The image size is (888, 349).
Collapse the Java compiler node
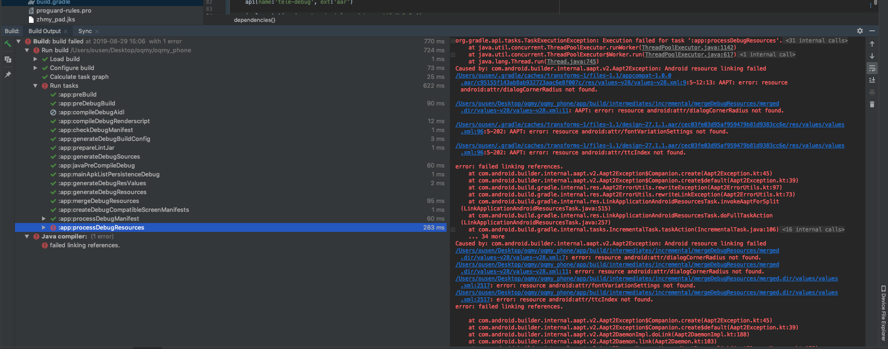click(27, 237)
